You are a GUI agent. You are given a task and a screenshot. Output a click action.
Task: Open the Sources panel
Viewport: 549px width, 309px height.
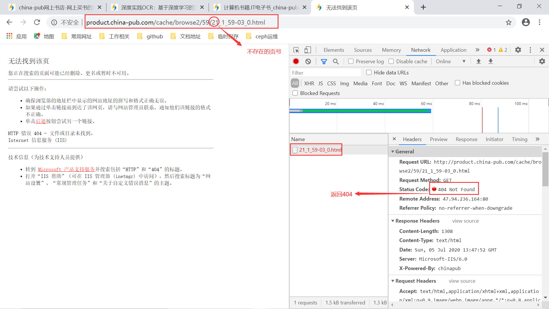363,50
